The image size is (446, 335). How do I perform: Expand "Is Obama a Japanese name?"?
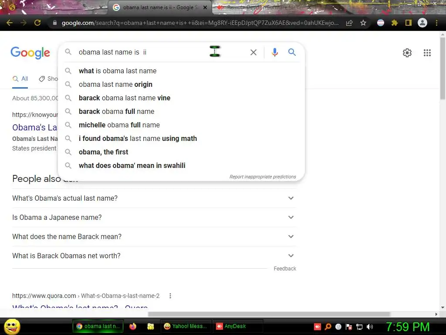(x=154, y=217)
